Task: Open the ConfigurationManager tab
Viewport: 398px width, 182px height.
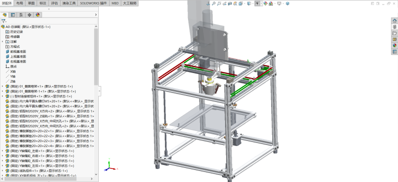Action: pyautogui.click(x=21, y=14)
